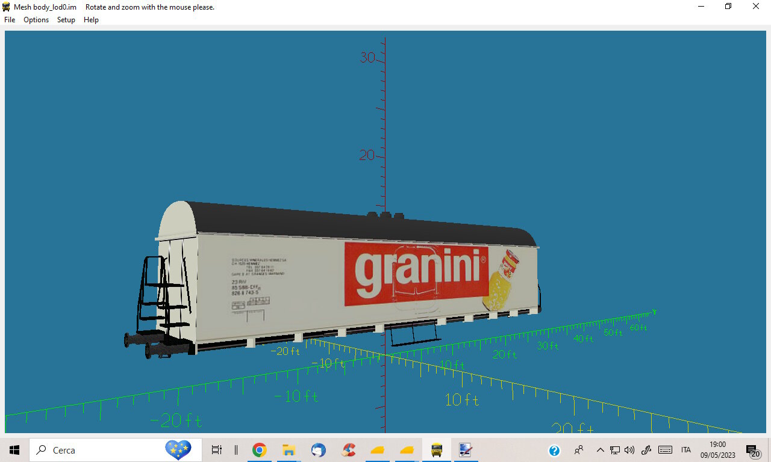This screenshot has height=462, width=771.
Task: Open the People icon in taskbar
Action: (x=579, y=450)
